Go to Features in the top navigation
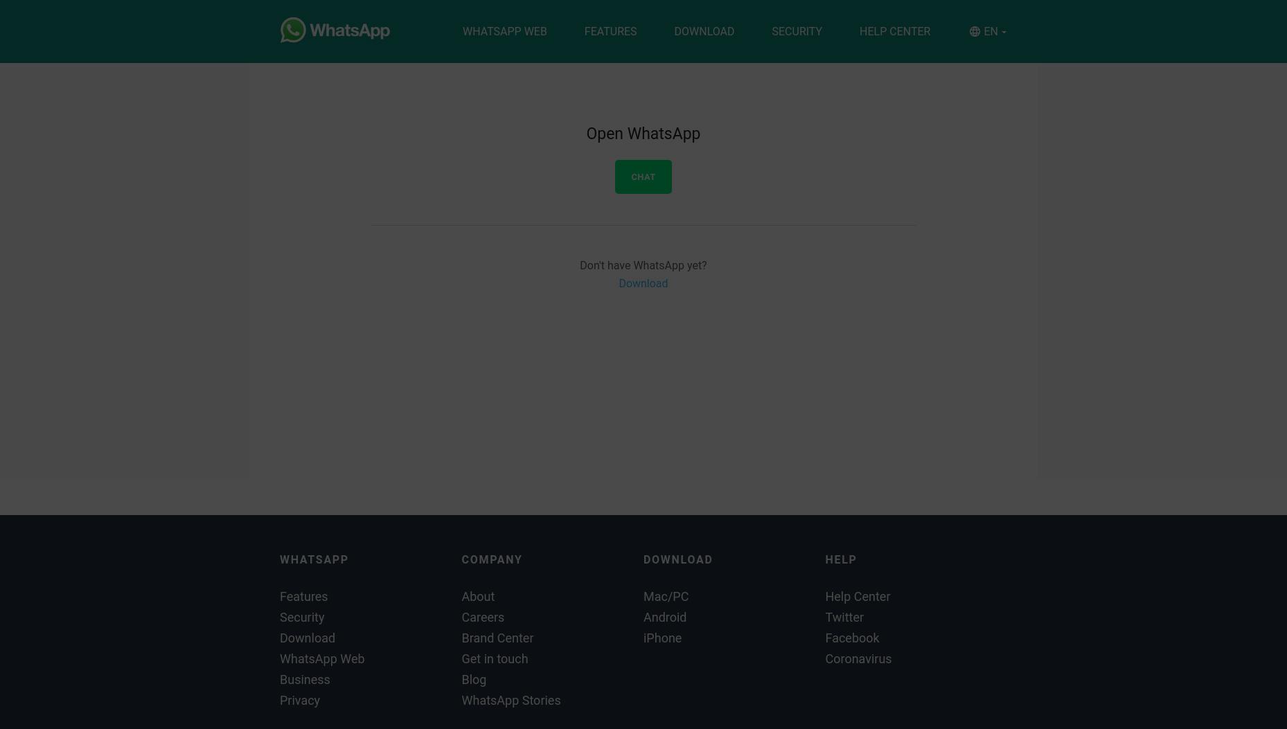The height and width of the screenshot is (729, 1287). (x=610, y=32)
